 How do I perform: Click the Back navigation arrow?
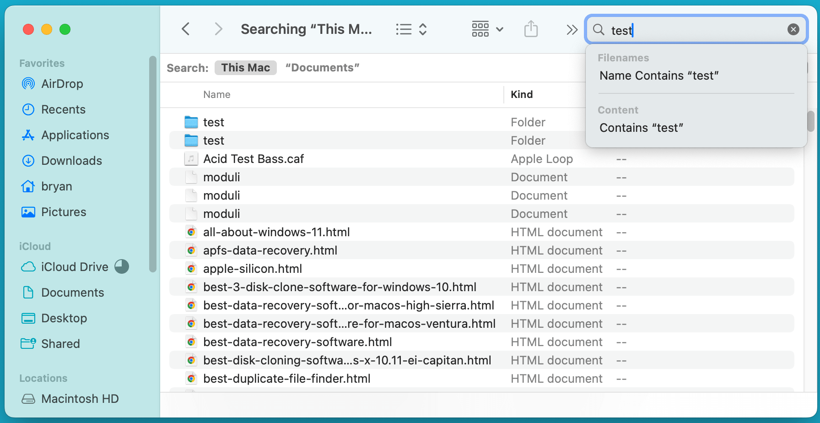pyautogui.click(x=186, y=29)
